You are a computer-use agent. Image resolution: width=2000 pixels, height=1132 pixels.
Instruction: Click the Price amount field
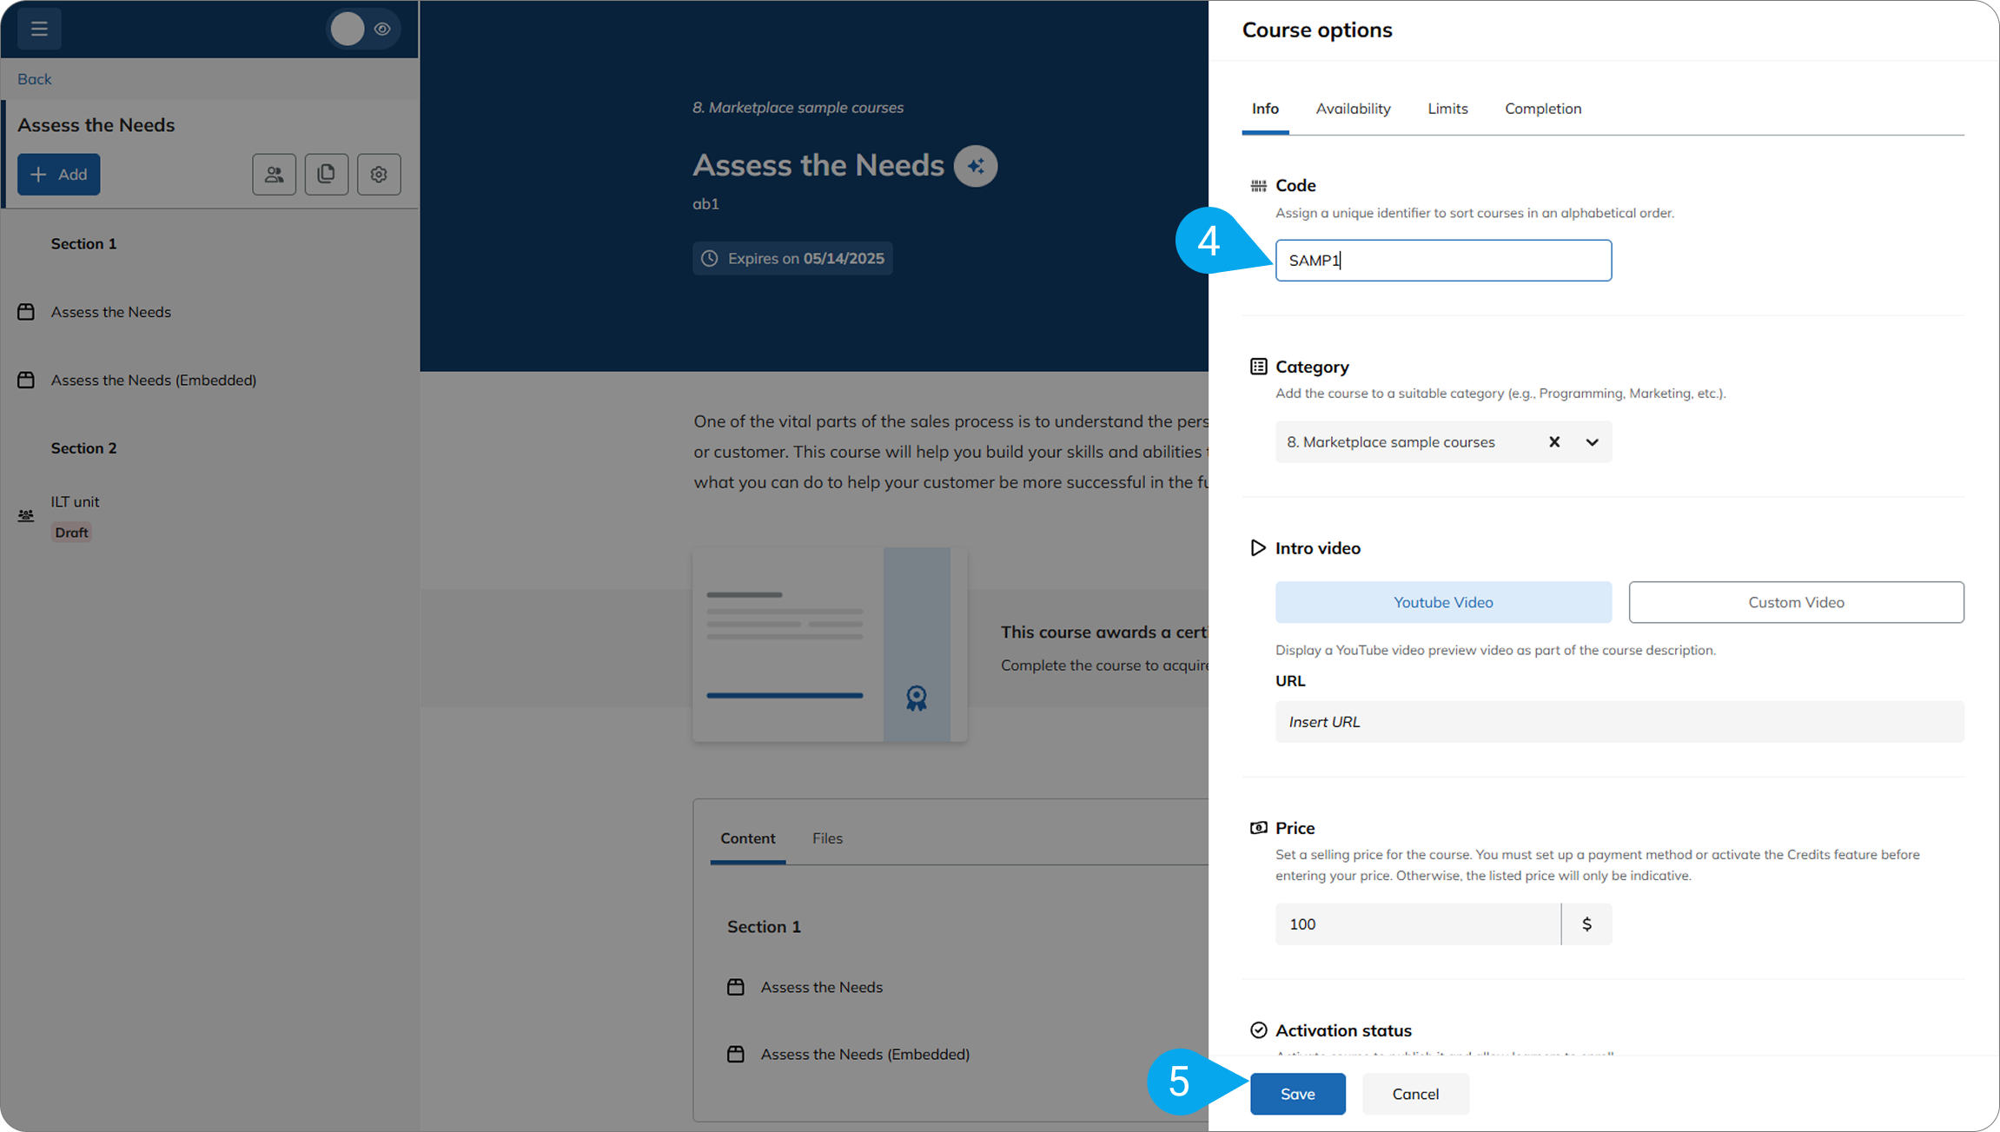[x=1418, y=924]
